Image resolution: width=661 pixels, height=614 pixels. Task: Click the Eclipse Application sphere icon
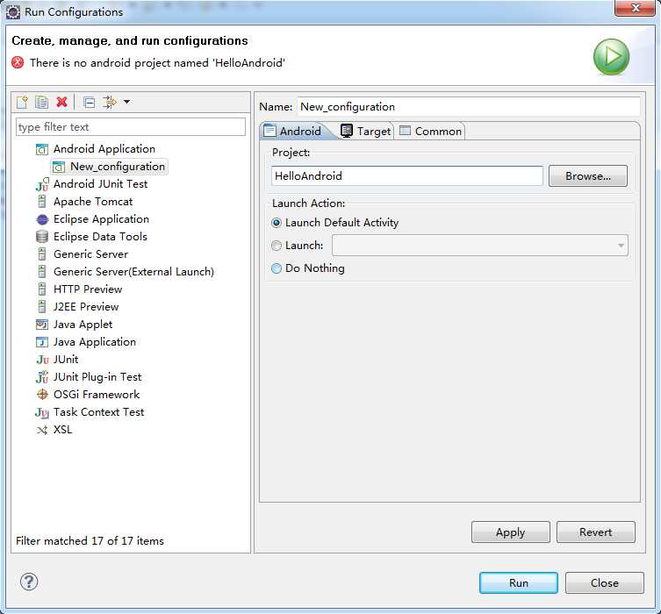pos(42,219)
